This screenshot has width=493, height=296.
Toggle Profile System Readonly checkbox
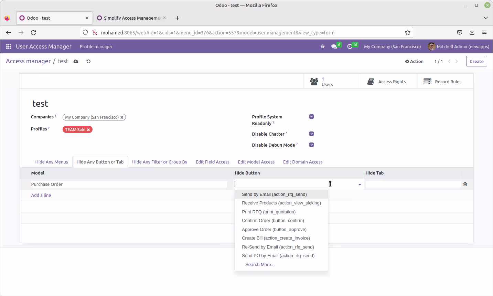pos(312,116)
